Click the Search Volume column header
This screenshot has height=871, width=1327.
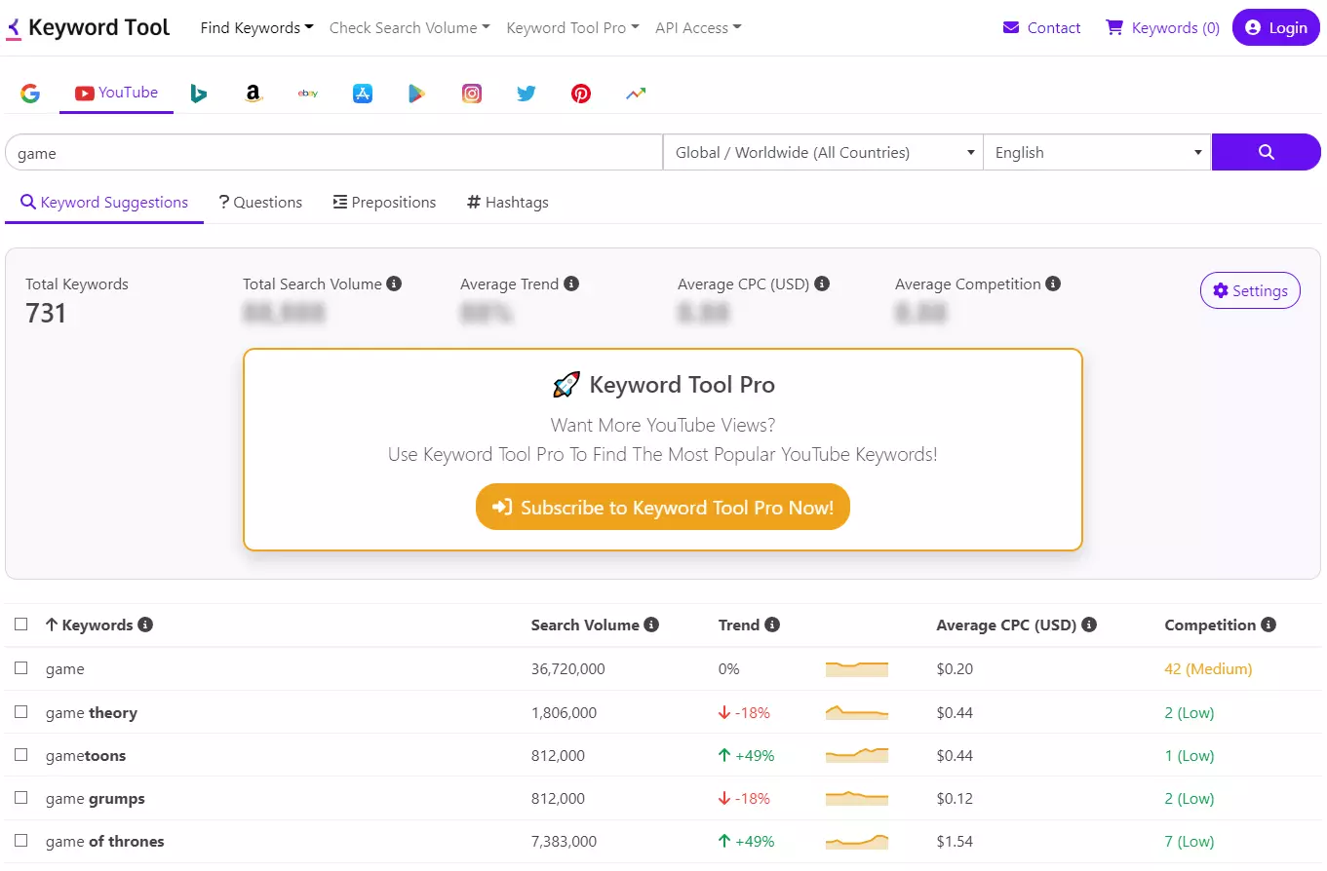coord(585,625)
